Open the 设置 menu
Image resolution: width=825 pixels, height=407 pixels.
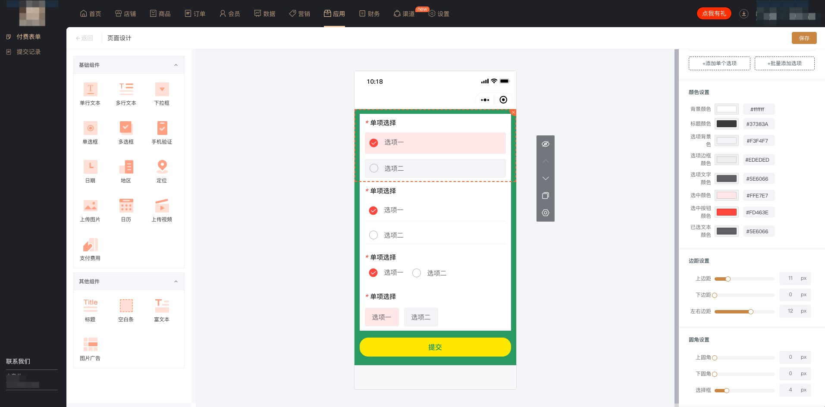click(x=439, y=14)
